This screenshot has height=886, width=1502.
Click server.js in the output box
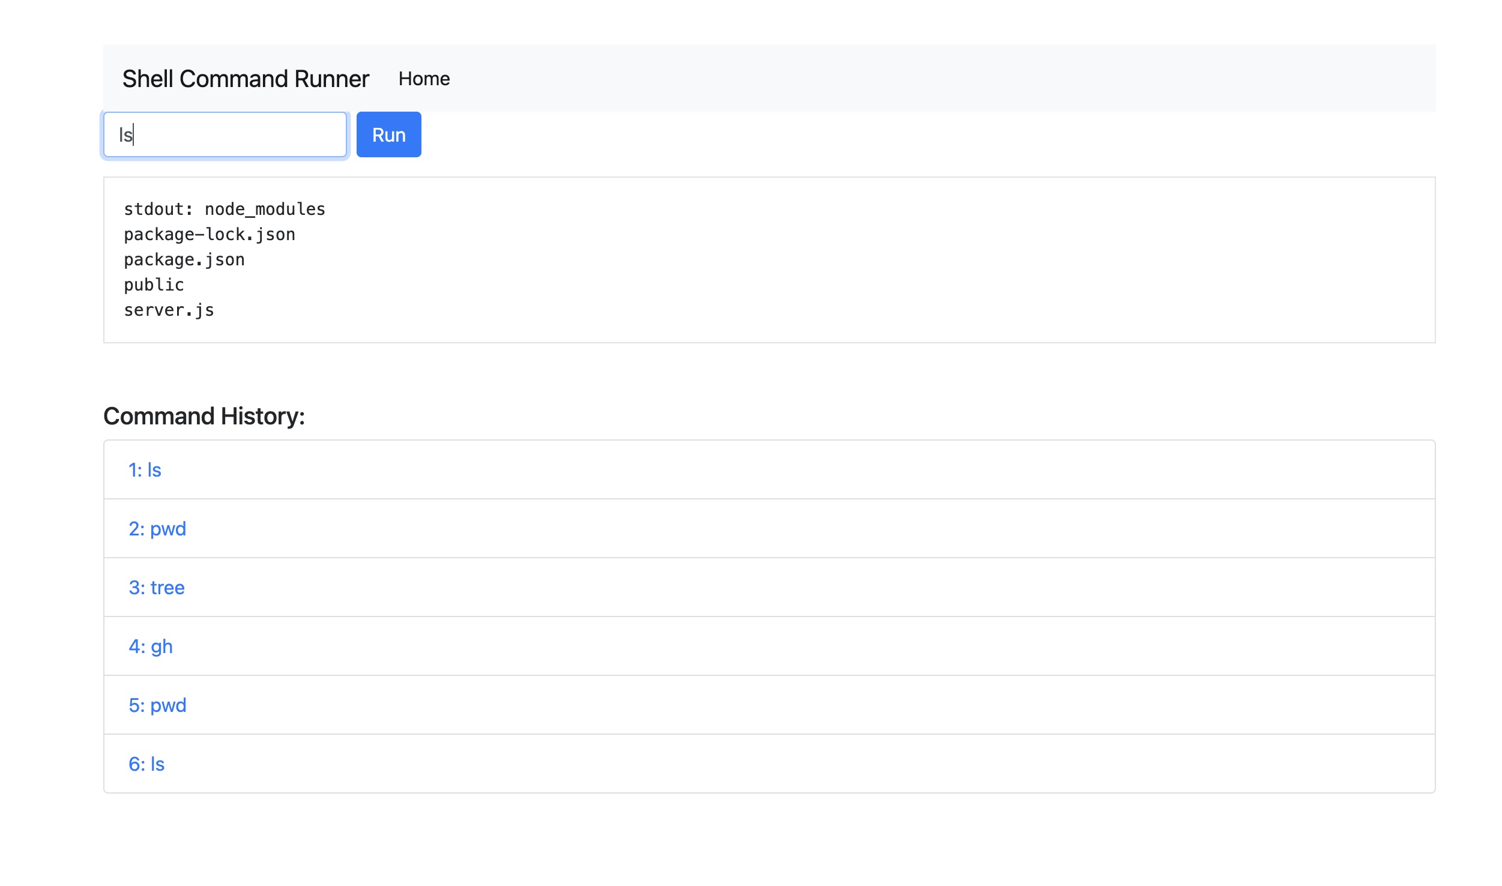[x=169, y=310]
